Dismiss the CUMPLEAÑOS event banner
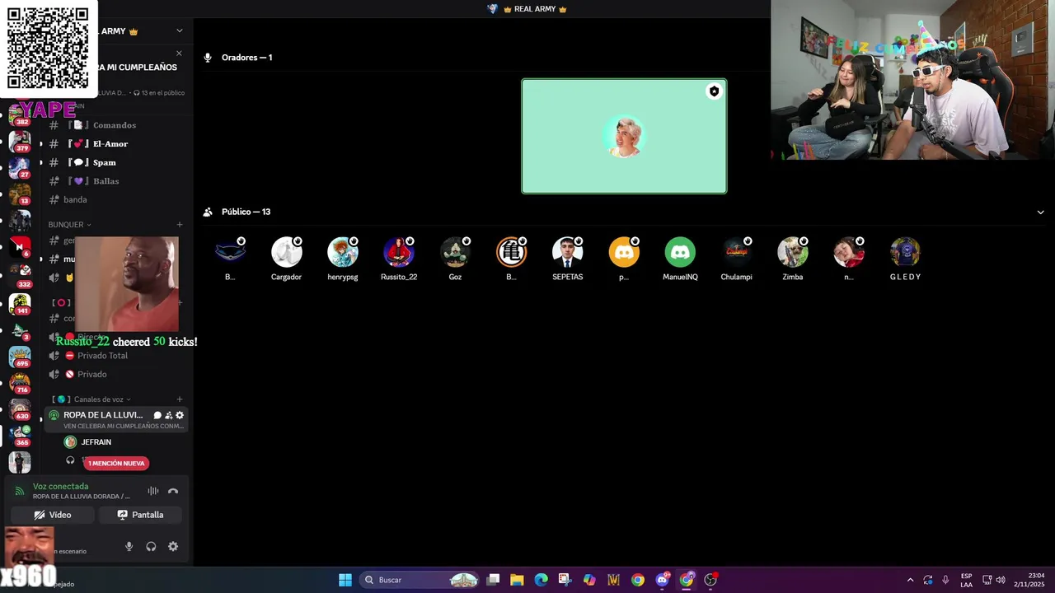The image size is (1055, 593). pos(179,54)
